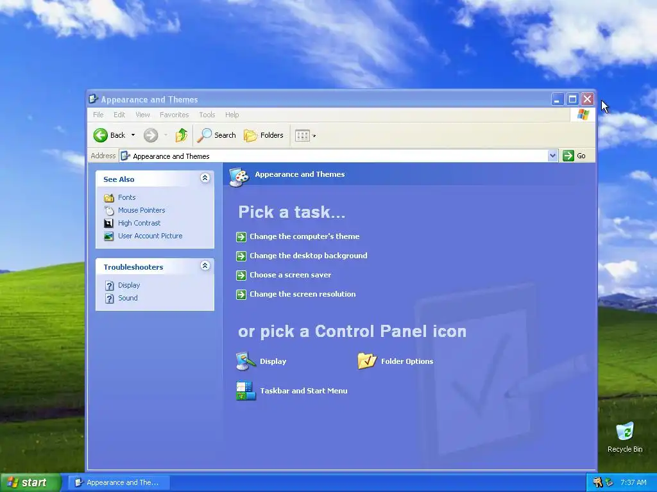Screen dimensions: 657x492
Task: Open the Display troubleshooter
Action: pyautogui.click(x=128, y=285)
